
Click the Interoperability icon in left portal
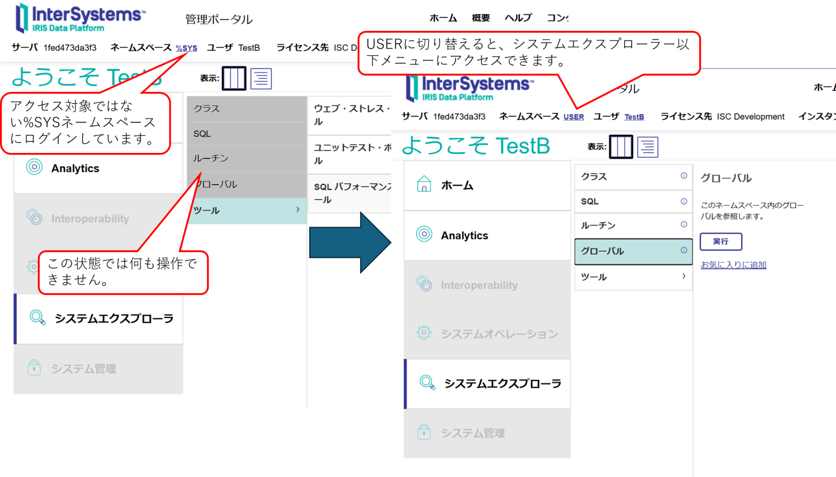34,217
